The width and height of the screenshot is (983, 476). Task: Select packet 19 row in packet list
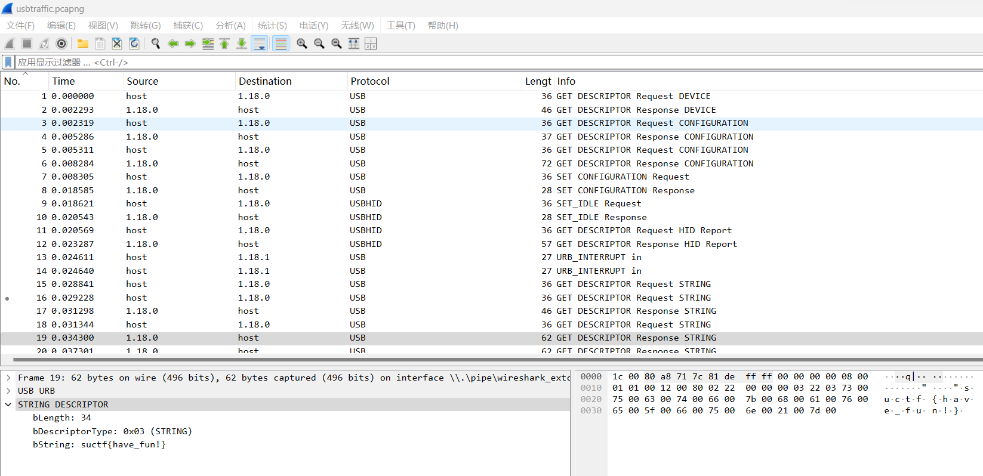pyautogui.click(x=492, y=338)
